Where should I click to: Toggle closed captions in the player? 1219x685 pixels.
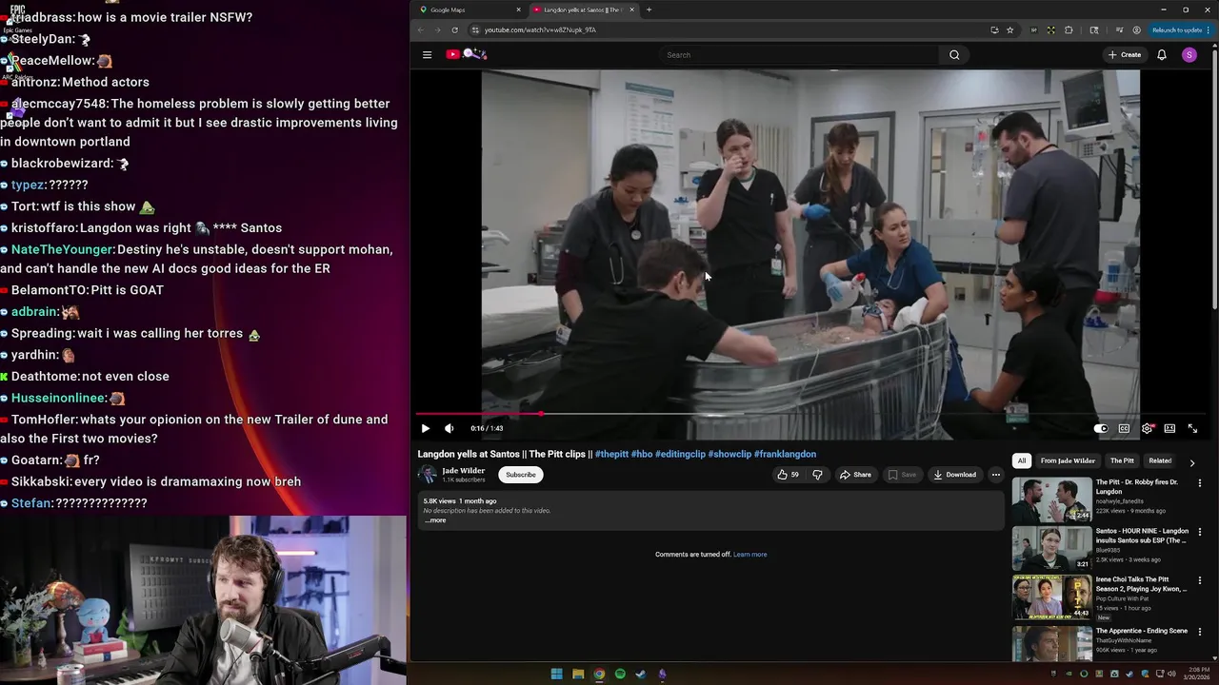(1124, 428)
